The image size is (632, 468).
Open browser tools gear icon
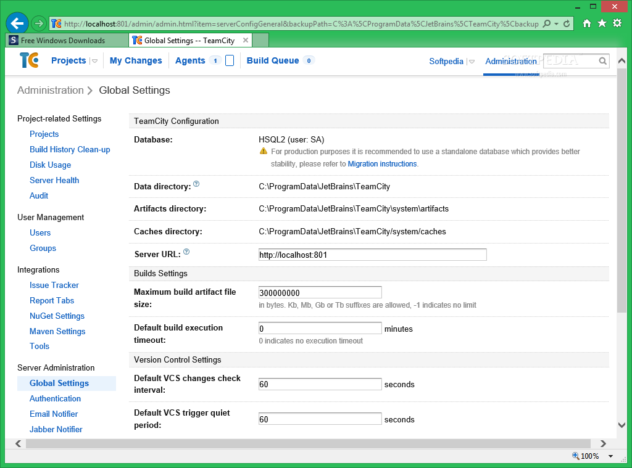click(617, 23)
